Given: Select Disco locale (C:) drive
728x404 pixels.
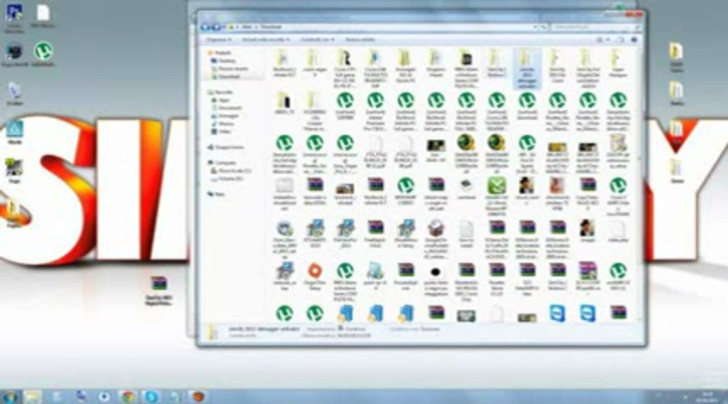Looking at the screenshot, I should click(x=232, y=171).
